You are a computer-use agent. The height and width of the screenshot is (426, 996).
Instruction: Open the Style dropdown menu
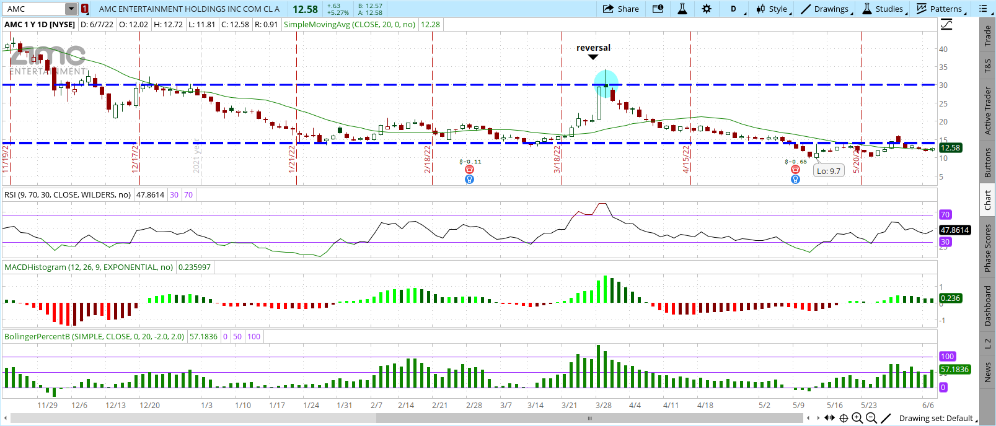tap(772, 9)
